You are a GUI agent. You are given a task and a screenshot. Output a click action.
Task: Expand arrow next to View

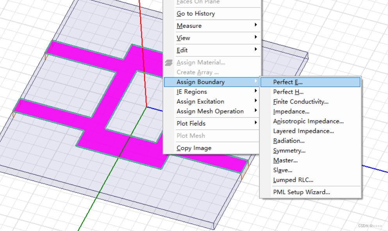click(256, 37)
